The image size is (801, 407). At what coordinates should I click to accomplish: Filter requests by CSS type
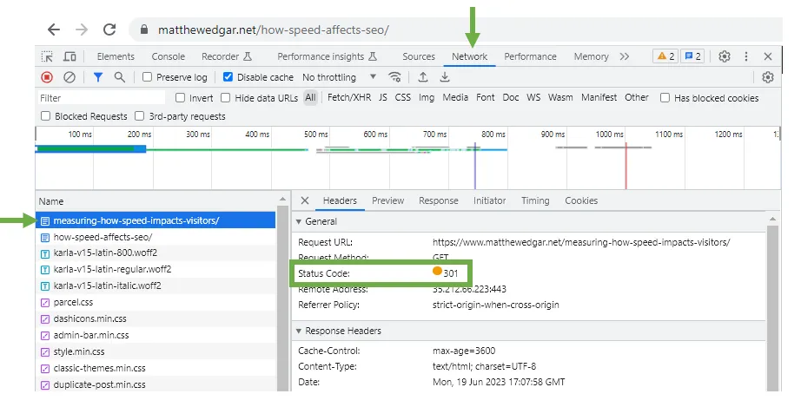point(402,97)
